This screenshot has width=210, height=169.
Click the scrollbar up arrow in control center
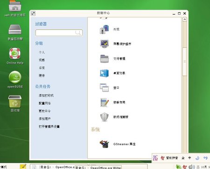185,19
